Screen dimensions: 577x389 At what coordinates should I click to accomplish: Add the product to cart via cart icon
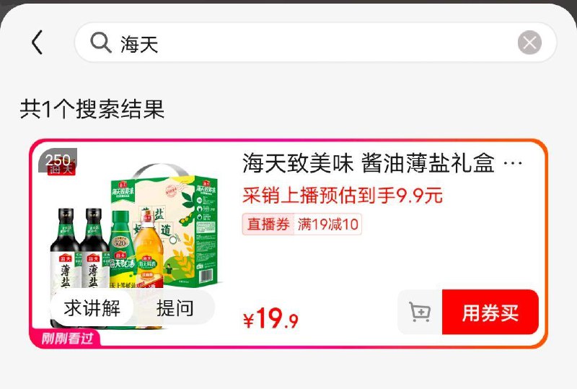[x=420, y=312]
